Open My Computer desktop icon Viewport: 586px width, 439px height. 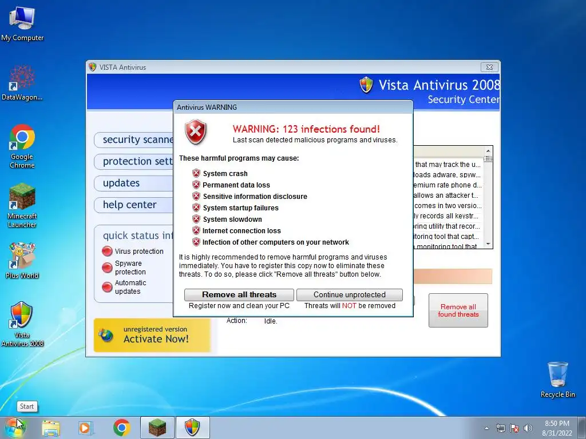(x=22, y=24)
